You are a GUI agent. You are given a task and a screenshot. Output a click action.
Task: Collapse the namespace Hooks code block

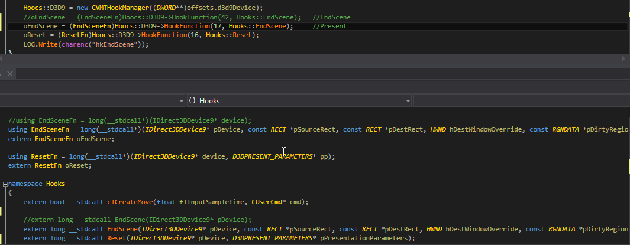point(4,184)
